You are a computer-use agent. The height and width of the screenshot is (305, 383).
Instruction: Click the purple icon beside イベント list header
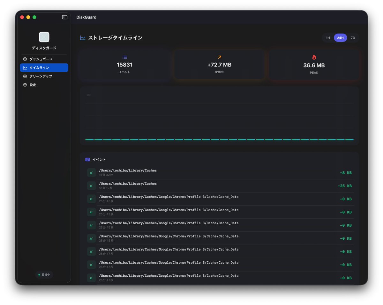(x=87, y=159)
